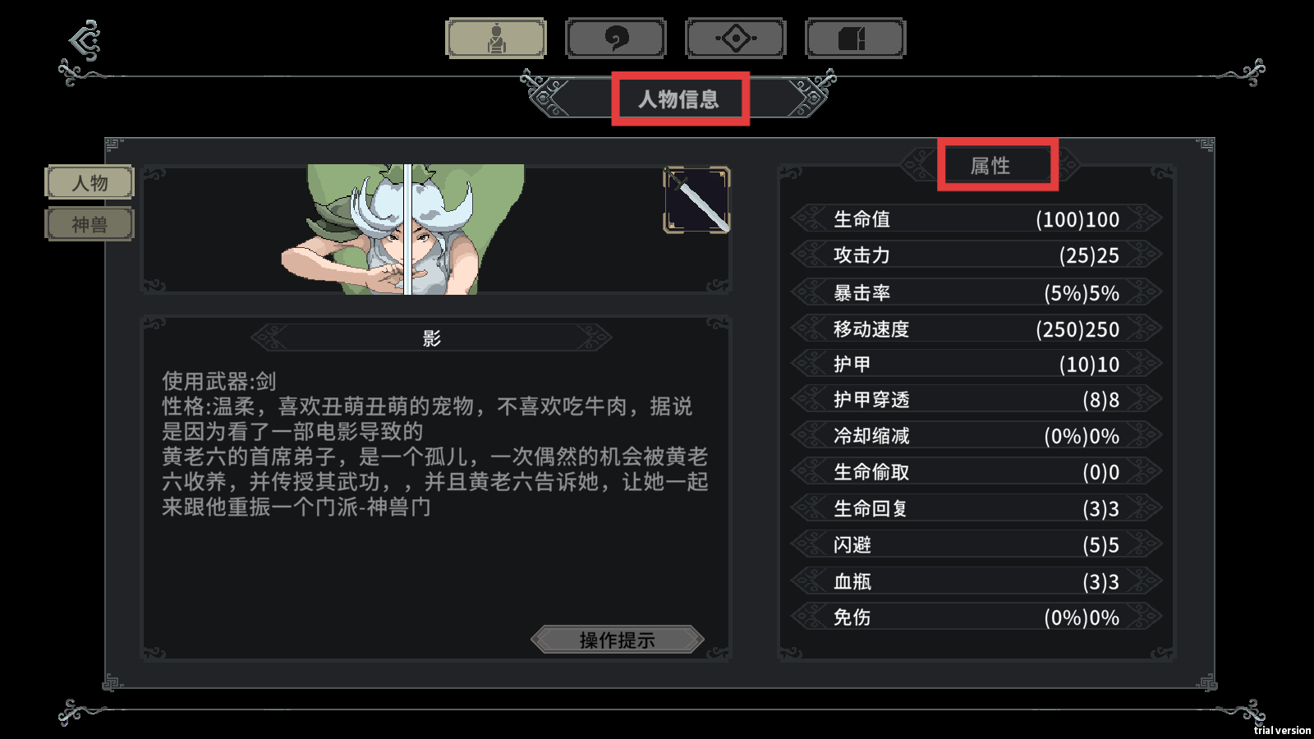Click the 人物信息 title banner
The image size is (1314, 739).
[x=679, y=99]
